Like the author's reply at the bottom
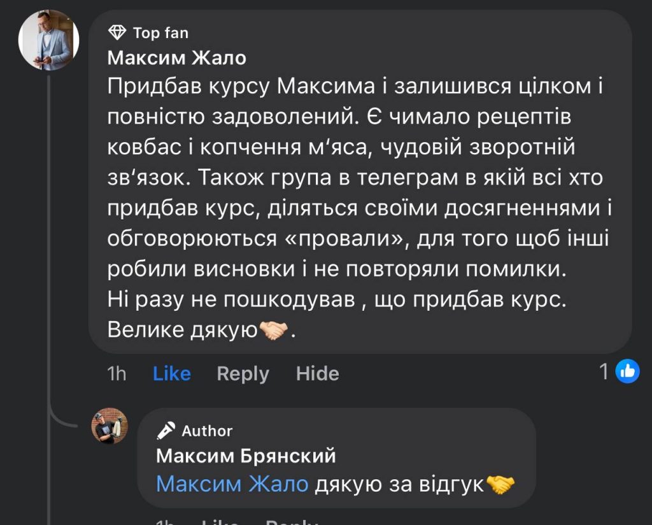 click(220, 522)
